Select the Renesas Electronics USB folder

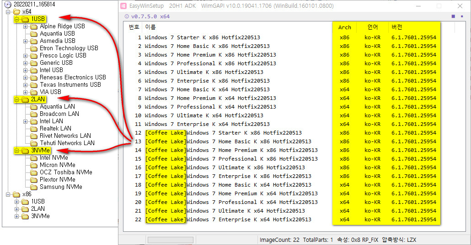click(x=73, y=78)
